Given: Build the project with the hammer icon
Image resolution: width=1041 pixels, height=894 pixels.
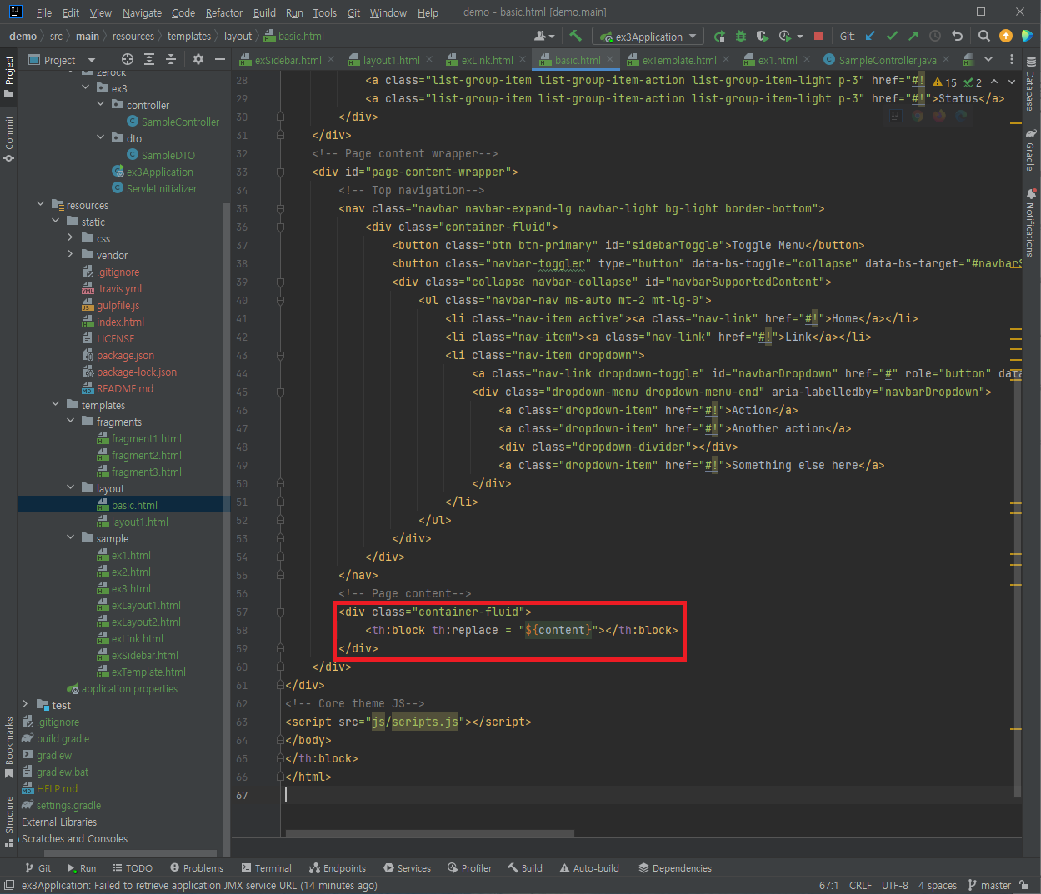Looking at the screenshot, I should (575, 36).
